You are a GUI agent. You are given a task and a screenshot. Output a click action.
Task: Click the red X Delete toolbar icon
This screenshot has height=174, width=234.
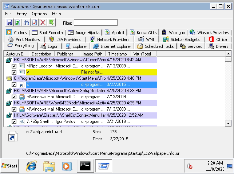pos(43,22)
